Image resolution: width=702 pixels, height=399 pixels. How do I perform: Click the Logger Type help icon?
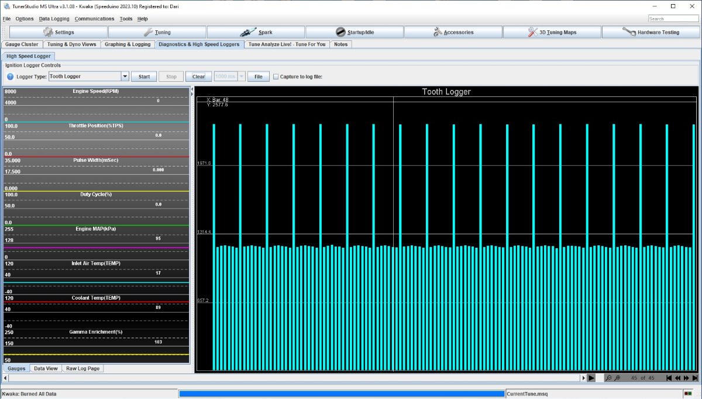[10, 77]
